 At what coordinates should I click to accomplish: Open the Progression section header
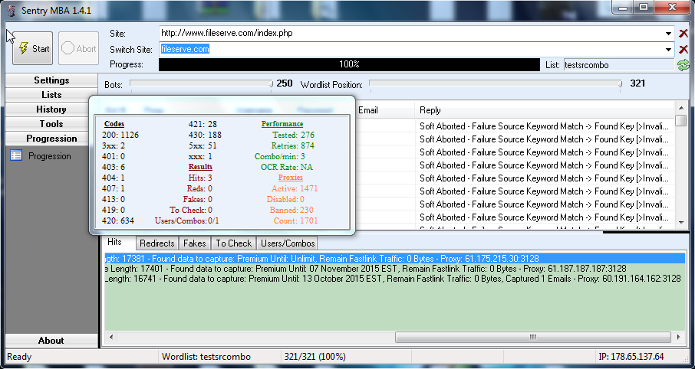pos(51,139)
